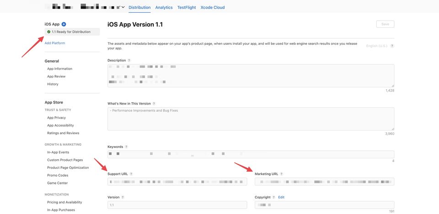Click the iOS App sidebar heading

52,24
